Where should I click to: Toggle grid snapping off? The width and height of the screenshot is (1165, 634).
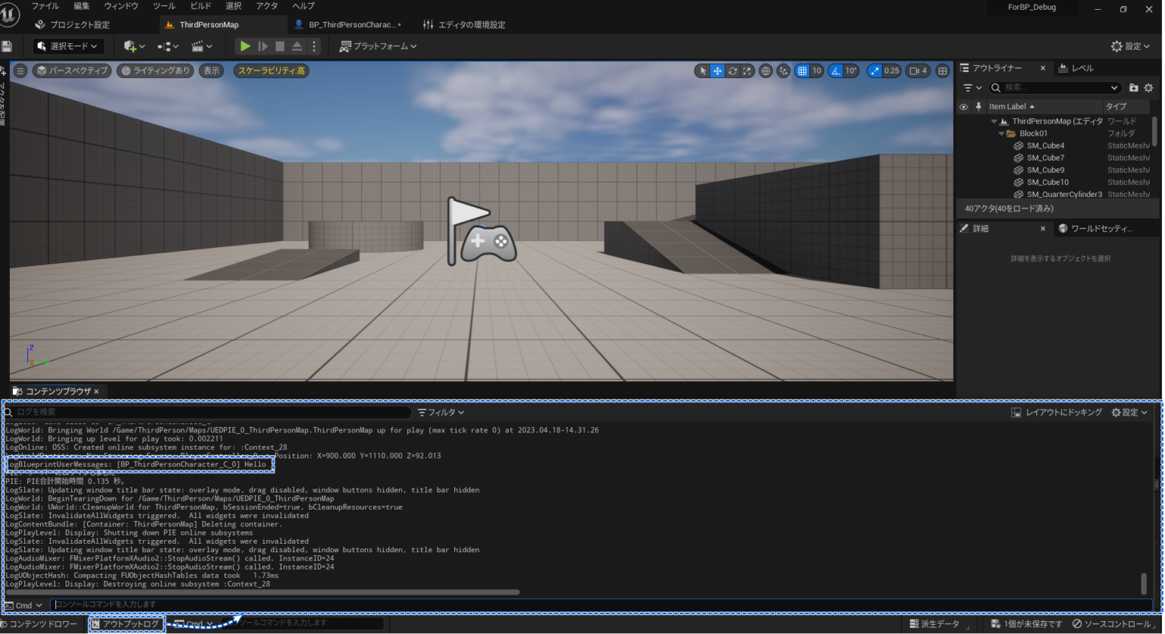[x=802, y=71]
